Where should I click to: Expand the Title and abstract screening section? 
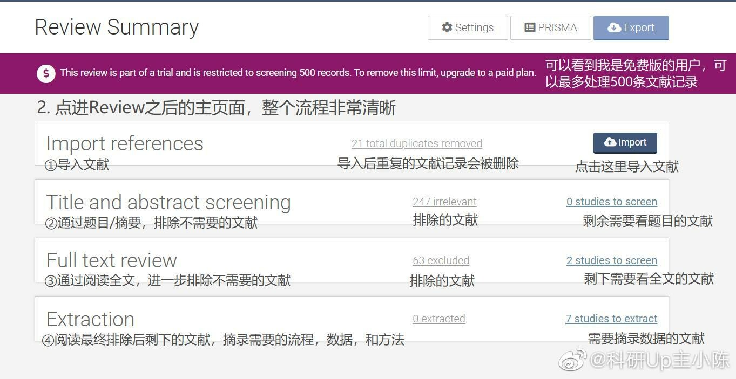click(168, 202)
